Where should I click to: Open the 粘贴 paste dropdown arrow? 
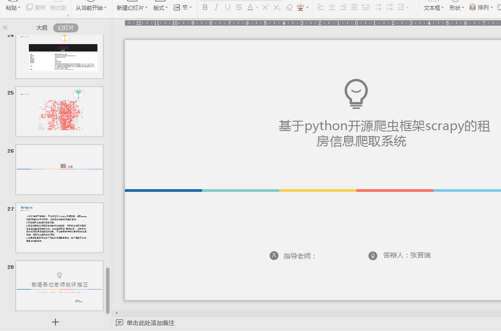(x=19, y=8)
